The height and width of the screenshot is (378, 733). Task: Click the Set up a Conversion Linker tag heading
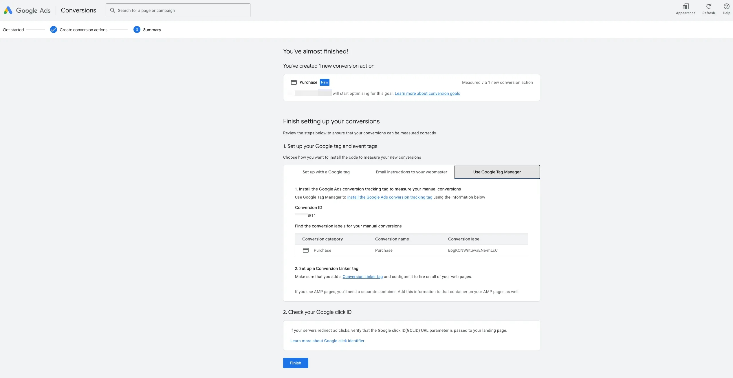point(327,268)
